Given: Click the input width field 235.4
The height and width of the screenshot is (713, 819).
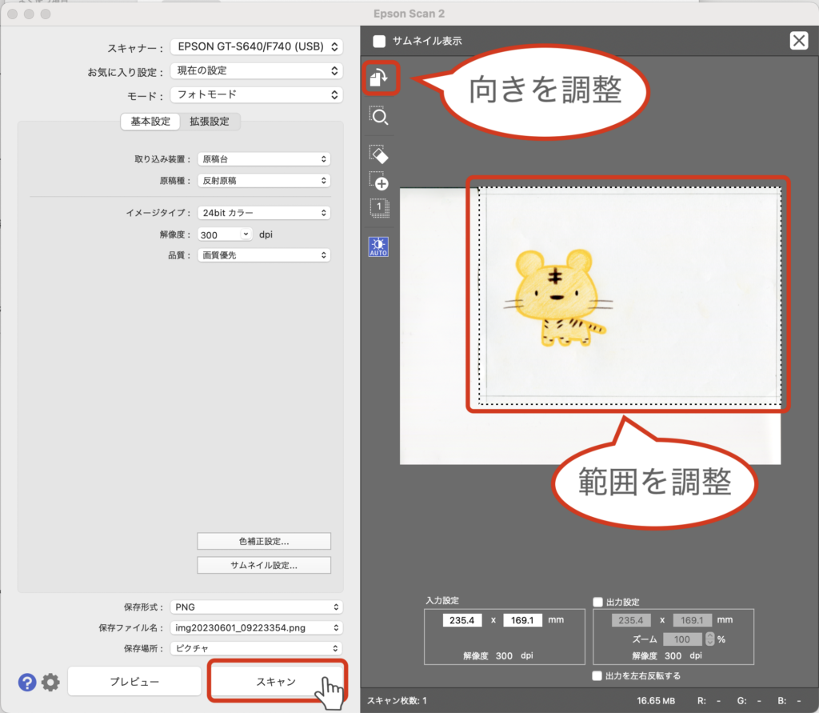Looking at the screenshot, I should pyautogui.click(x=463, y=619).
